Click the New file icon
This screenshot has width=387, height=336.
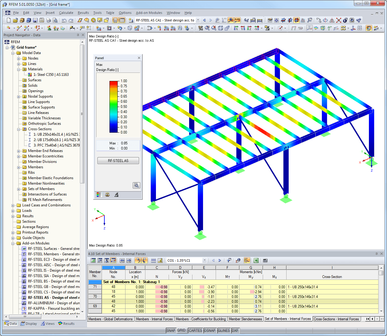pyautogui.click(x=9, y=20)
